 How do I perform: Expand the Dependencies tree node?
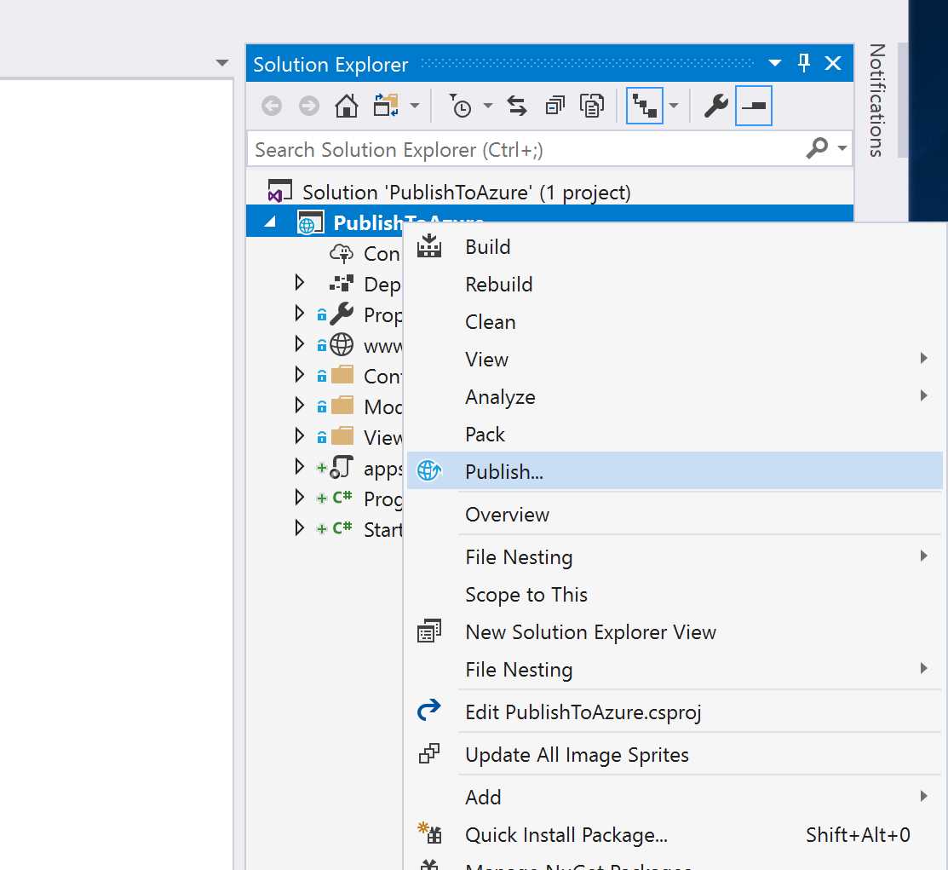click(300, 282)
